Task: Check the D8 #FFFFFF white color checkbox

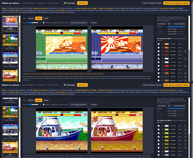Action: click(x=159, y=151)
